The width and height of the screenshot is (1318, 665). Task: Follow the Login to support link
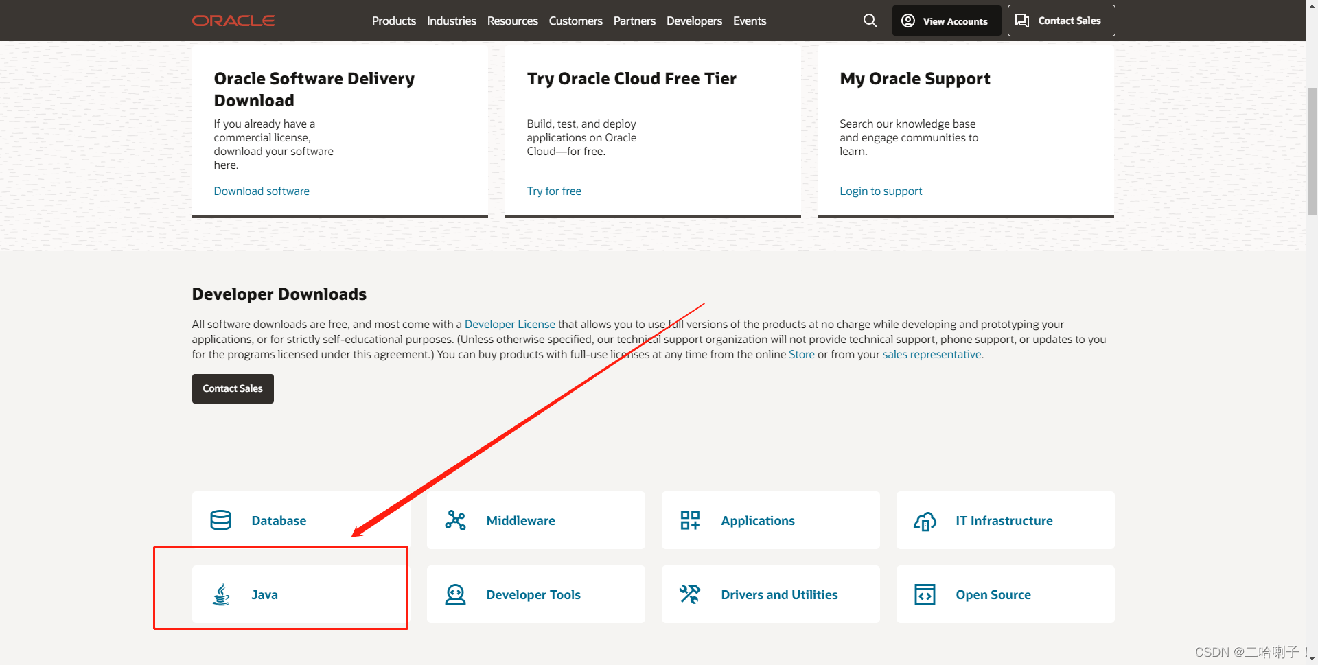click(x=881, y=191)
